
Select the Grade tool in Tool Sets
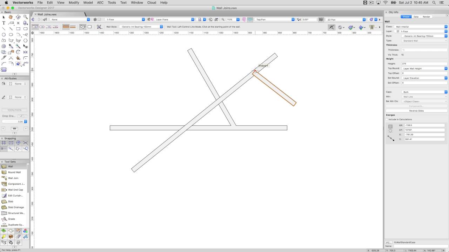point(14,219)
